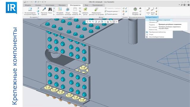Click the rightmost graphics toolbar icon

pyautogui.click(x=116, y=22)
